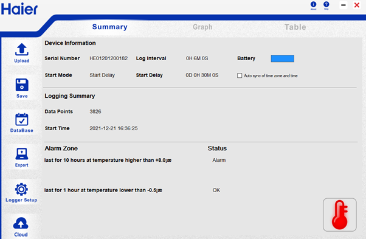Save the logger data with Save icon
Screen dimensions: 366x239
(22, 85)
